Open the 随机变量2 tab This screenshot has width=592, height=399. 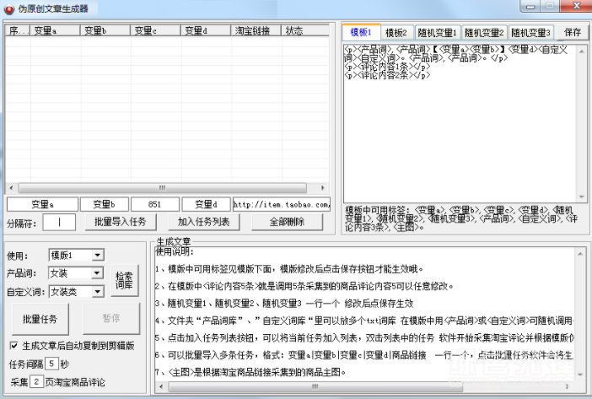484,33
